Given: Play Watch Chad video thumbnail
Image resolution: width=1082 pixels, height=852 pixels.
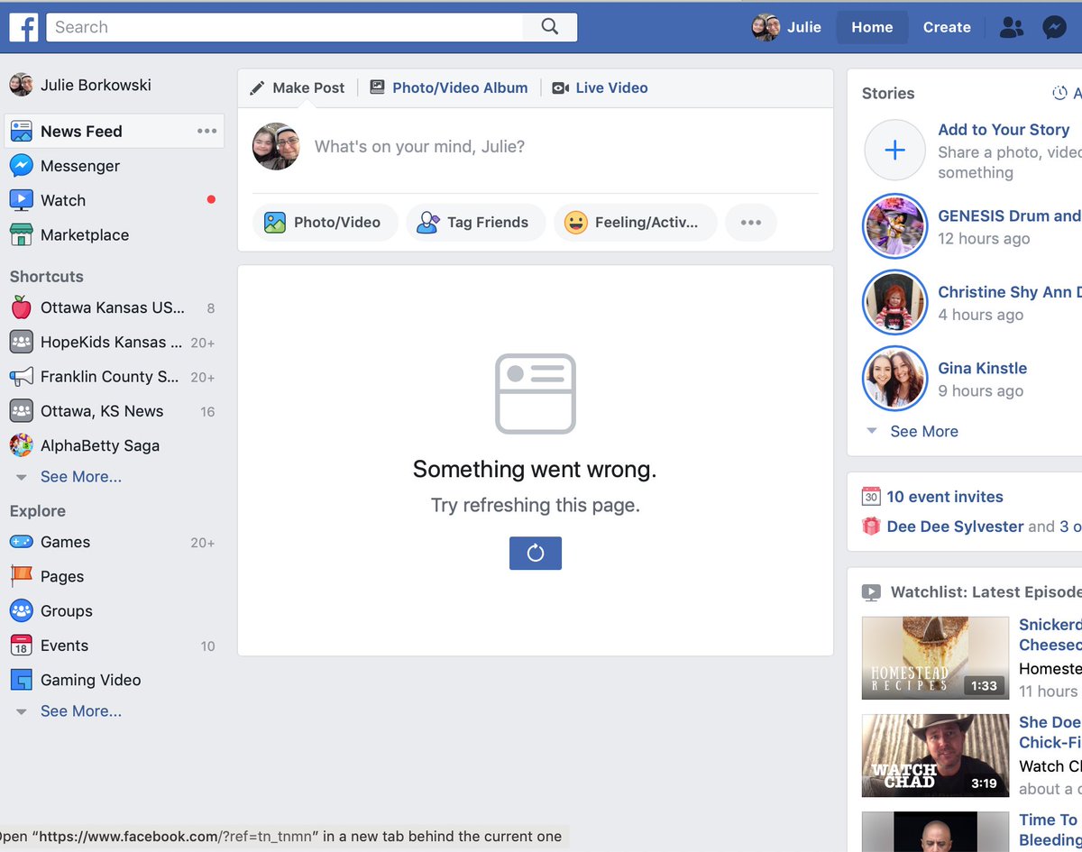Looking at the screenshot, I should coord(935,756).
